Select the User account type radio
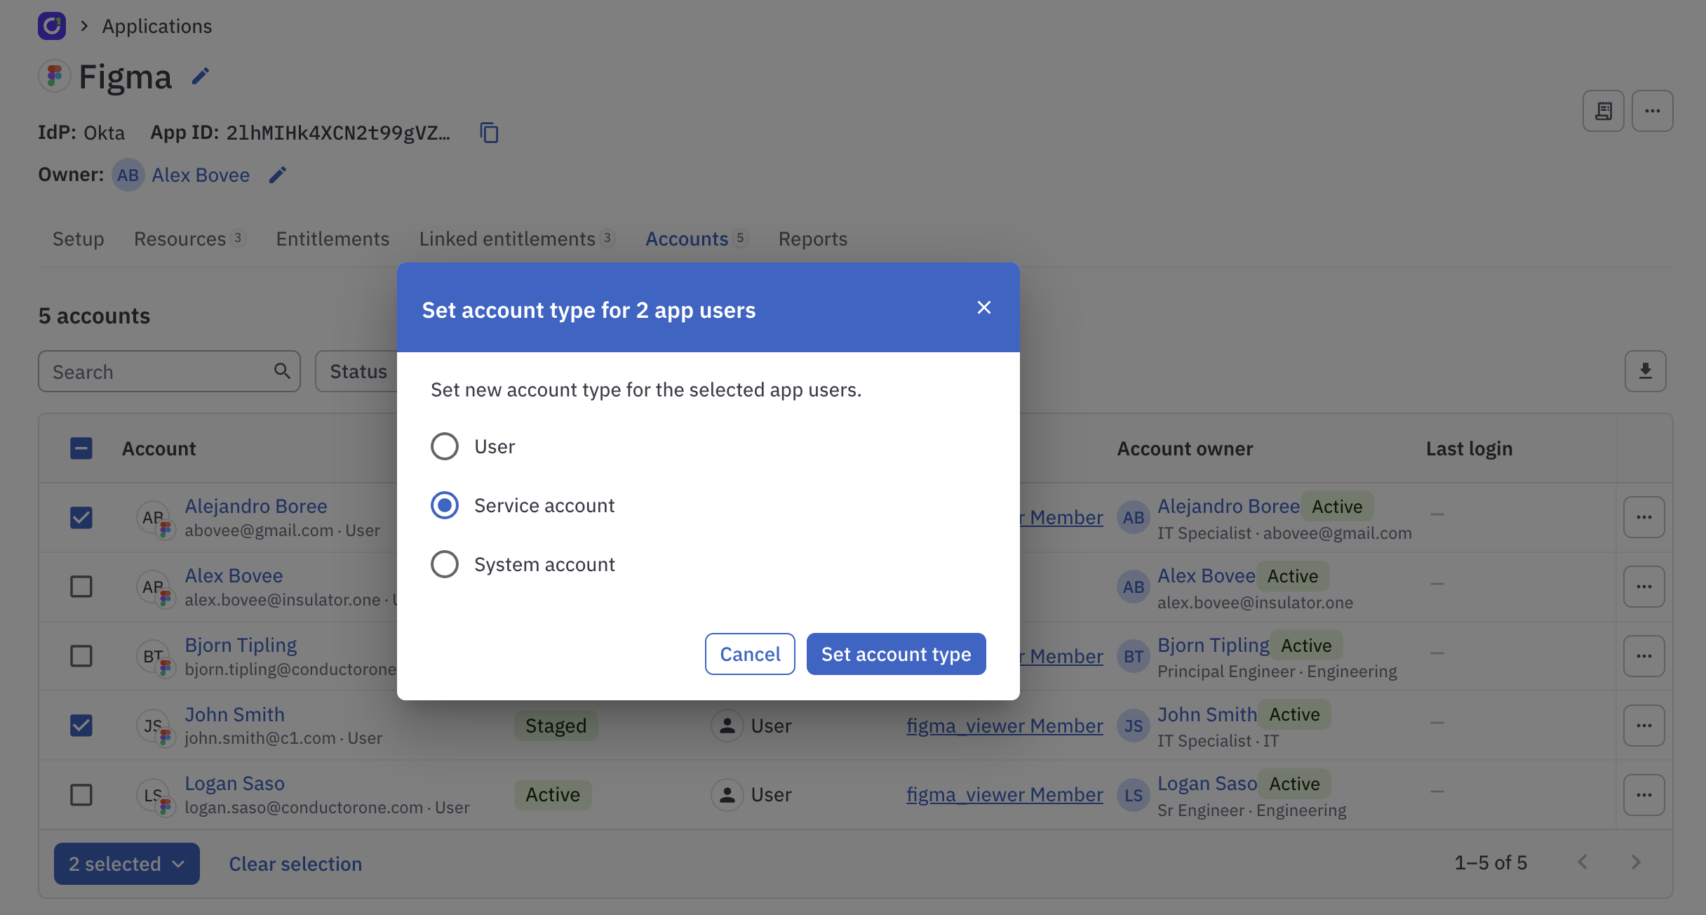1706x915 pixels. pyautogui.click(x=444, y=446)
